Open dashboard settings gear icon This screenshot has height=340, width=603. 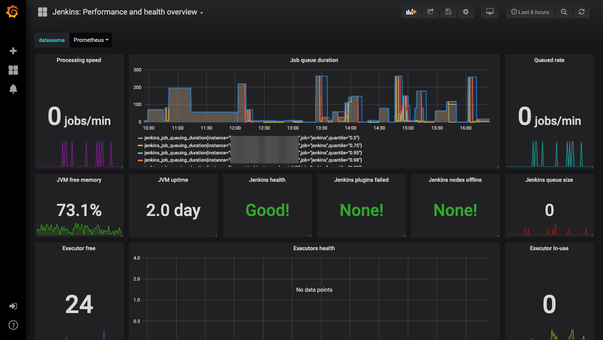pos(466,12)
